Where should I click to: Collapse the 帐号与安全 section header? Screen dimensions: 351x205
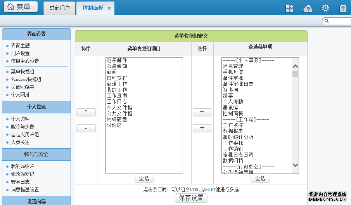[x=36, y=155]
